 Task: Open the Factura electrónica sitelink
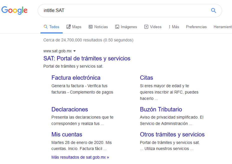tap(76, 78)
